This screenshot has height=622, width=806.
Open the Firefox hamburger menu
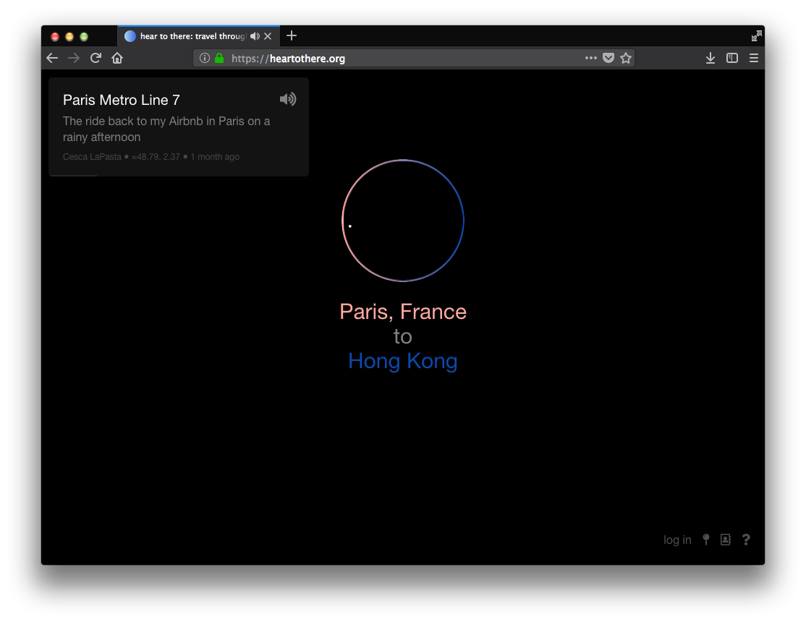(x=754, y=58)
